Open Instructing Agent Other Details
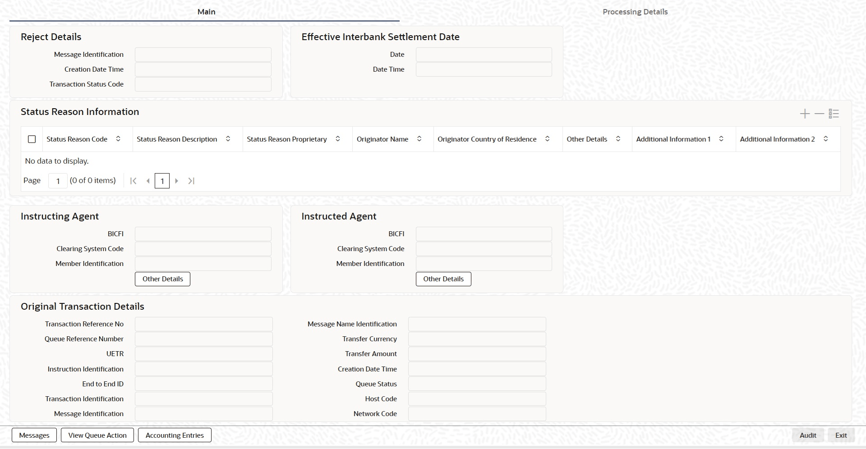This screenshot has width=866, height=449. pos(163,279)
